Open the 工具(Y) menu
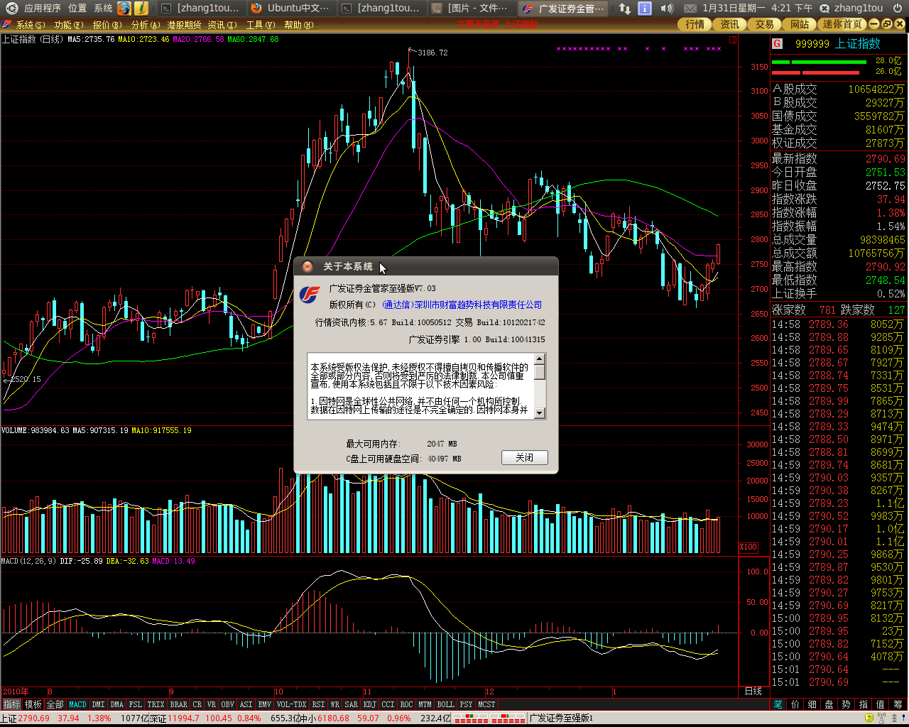Viewport: 909px width, 727px height. [260, 25]
